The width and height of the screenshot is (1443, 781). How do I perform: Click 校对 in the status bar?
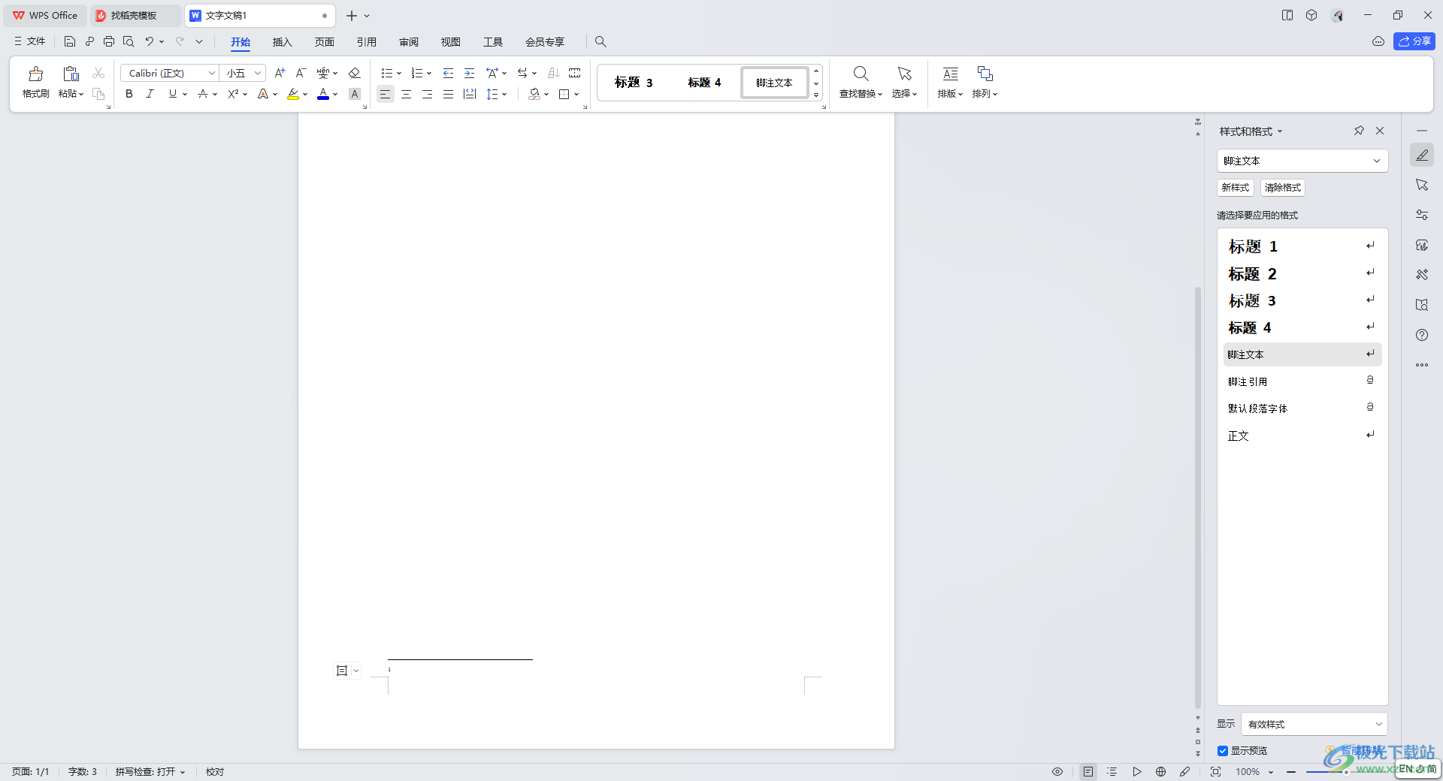click(215, 771)
